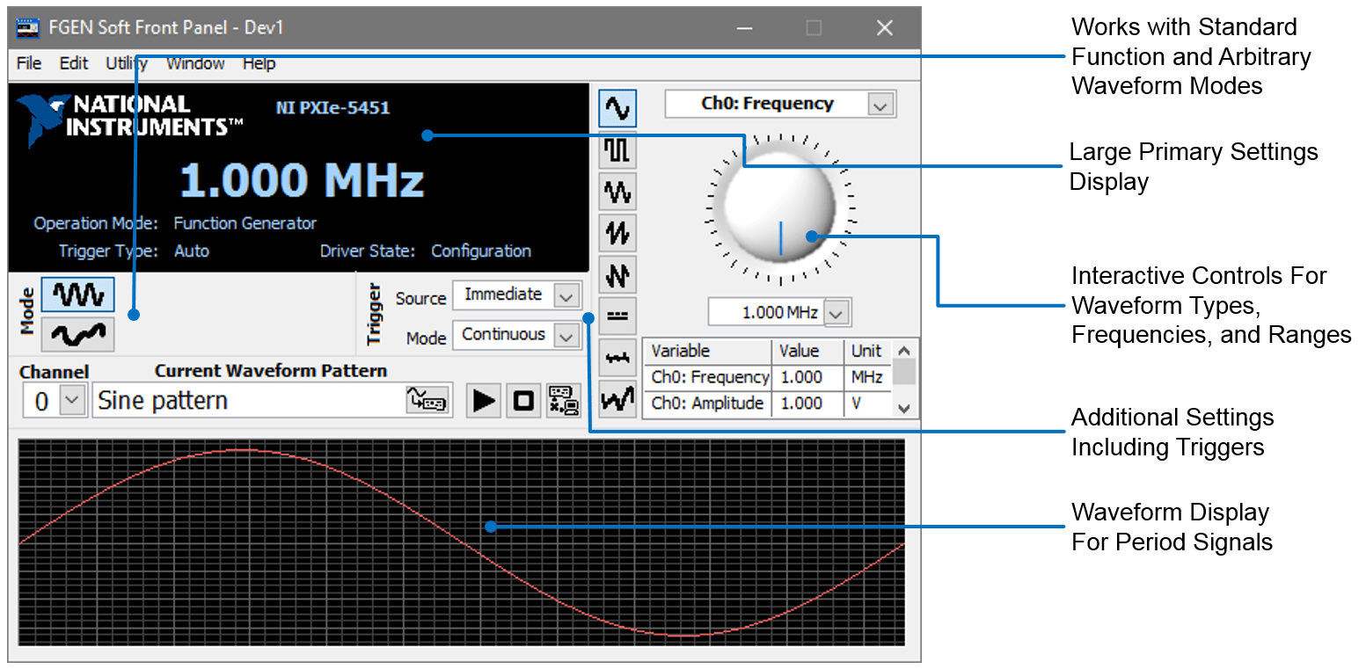
Task: Select the triangle waveform button
Action: tap(617, 192)
